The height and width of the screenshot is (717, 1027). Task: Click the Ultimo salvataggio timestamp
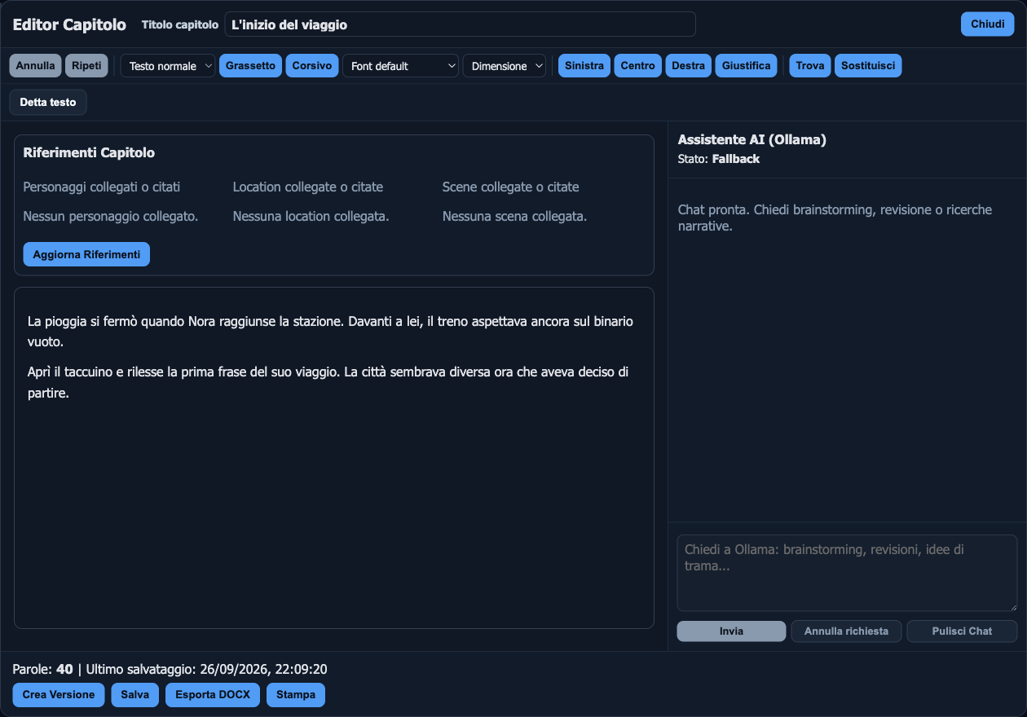(207, 670)
